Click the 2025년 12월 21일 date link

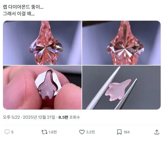click(x=39, y=117)
